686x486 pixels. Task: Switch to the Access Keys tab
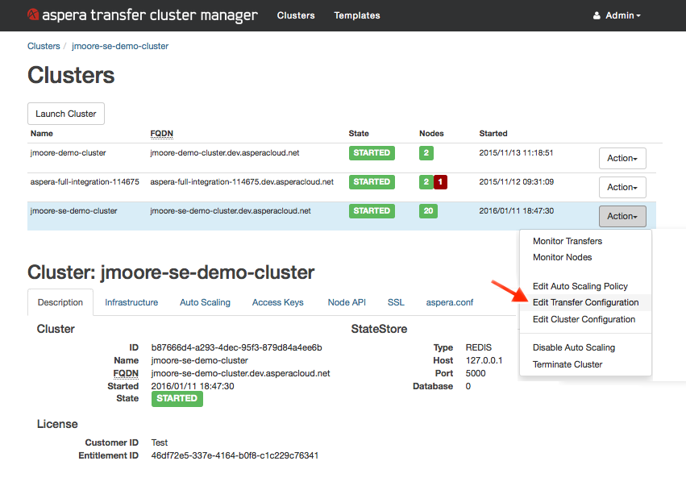click(278, 302)
